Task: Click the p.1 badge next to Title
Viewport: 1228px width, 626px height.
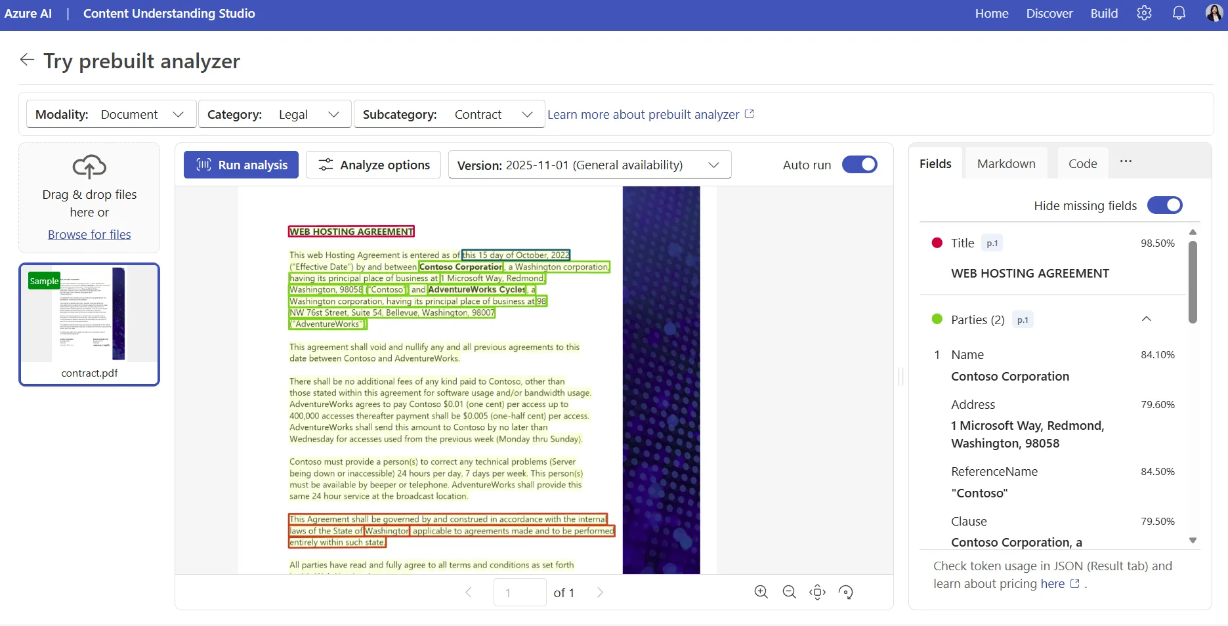Action: click(992, 243)
